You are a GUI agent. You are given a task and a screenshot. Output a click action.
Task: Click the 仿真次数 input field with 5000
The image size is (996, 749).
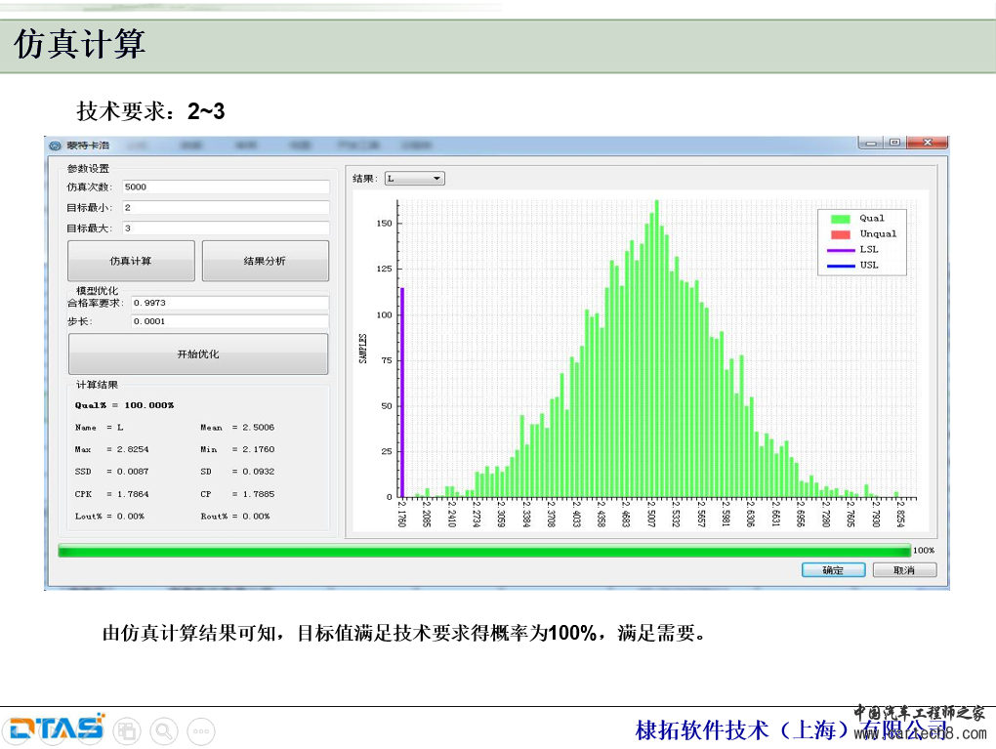pos(227,187)
